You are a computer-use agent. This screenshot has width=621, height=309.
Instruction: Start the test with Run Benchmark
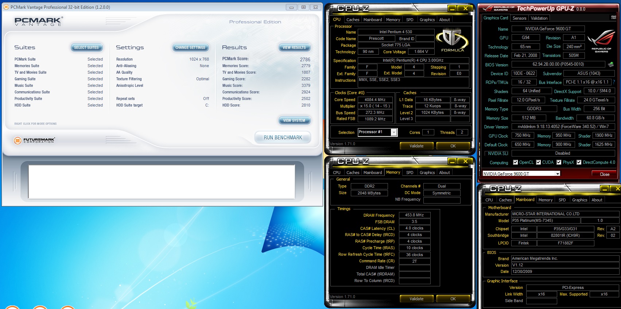tap(283, 138)
